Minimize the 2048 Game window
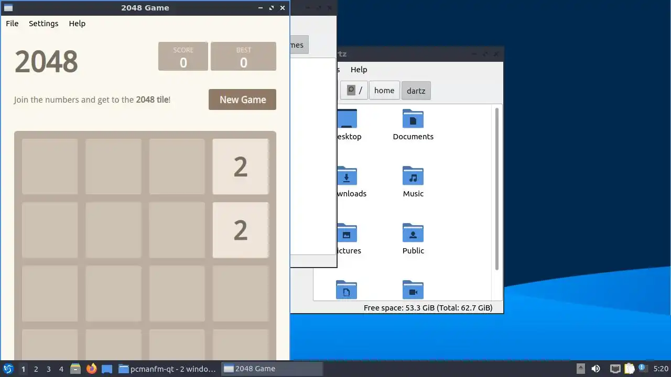This screenshot has height=377, width=671. point(261,8)
